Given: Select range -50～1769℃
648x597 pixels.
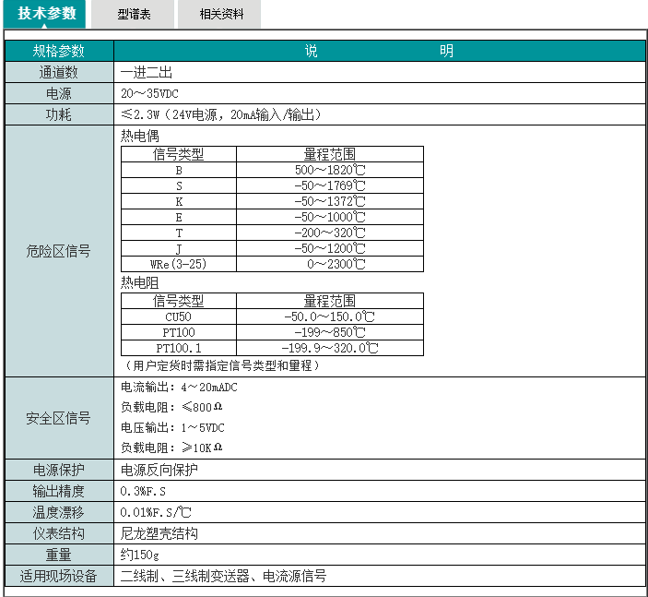Looking at the screenshot, I should coord(330,185).
